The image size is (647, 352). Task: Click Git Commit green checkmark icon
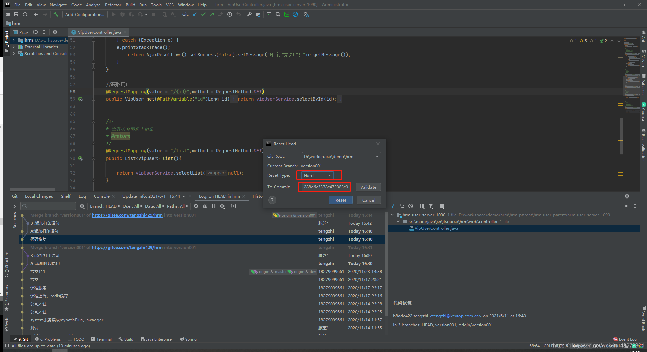203,14
